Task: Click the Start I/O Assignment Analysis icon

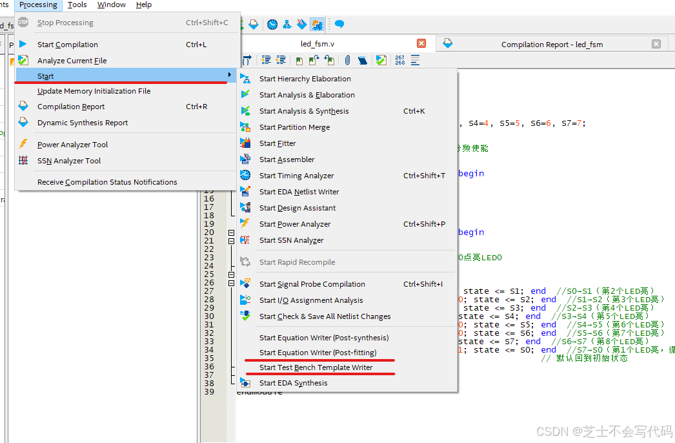Action: point(245,300)
